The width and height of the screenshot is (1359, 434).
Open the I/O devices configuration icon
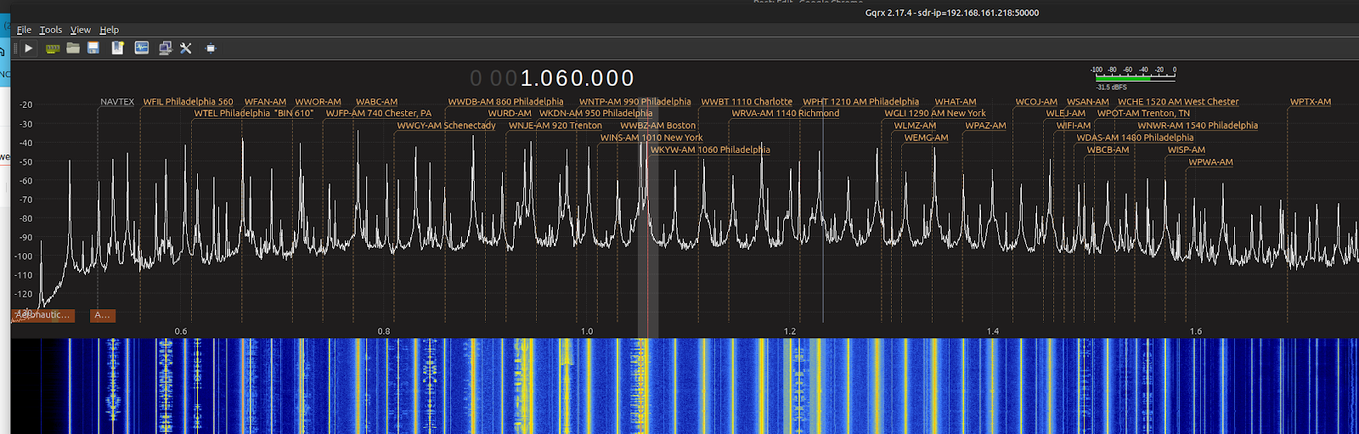(53, 48)
